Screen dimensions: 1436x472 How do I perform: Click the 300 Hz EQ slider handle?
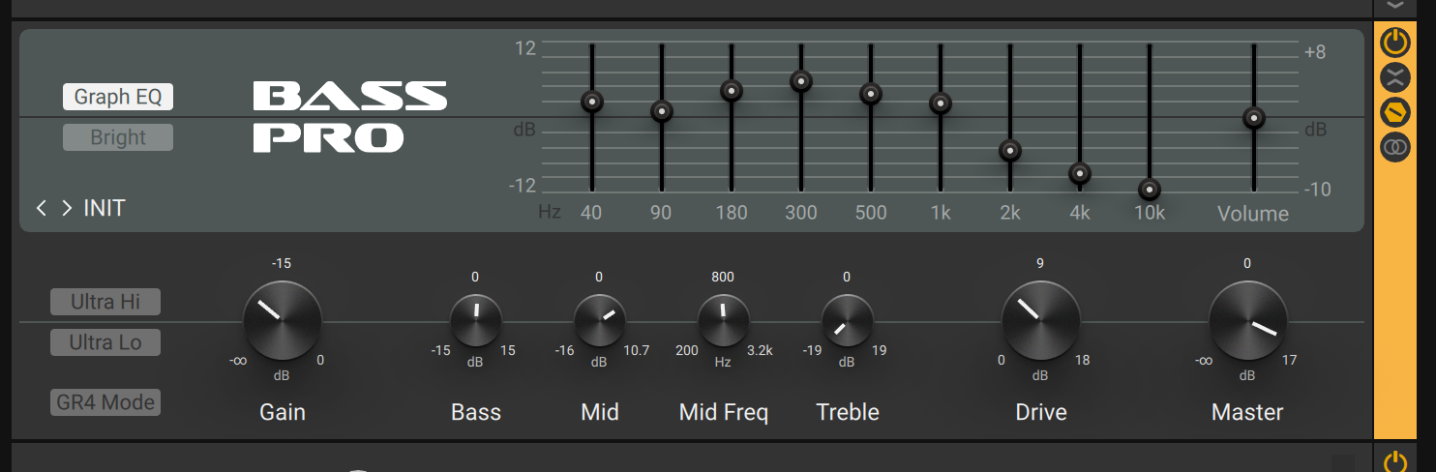pyautogui.click(x=801, y=81)
